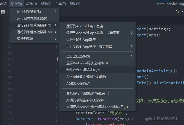Click 'success: function(res)' code line
The width and height of the screenshot is (184, 125).
click(x=105, y=119)
